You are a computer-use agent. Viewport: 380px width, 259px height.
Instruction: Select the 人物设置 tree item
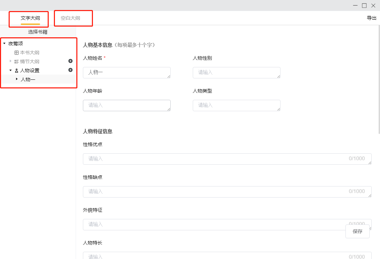pos(30,70)
